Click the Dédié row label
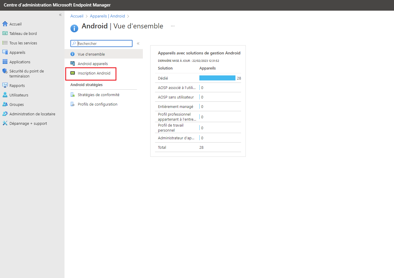Screen dimensions: 394x278 (163, 78)
